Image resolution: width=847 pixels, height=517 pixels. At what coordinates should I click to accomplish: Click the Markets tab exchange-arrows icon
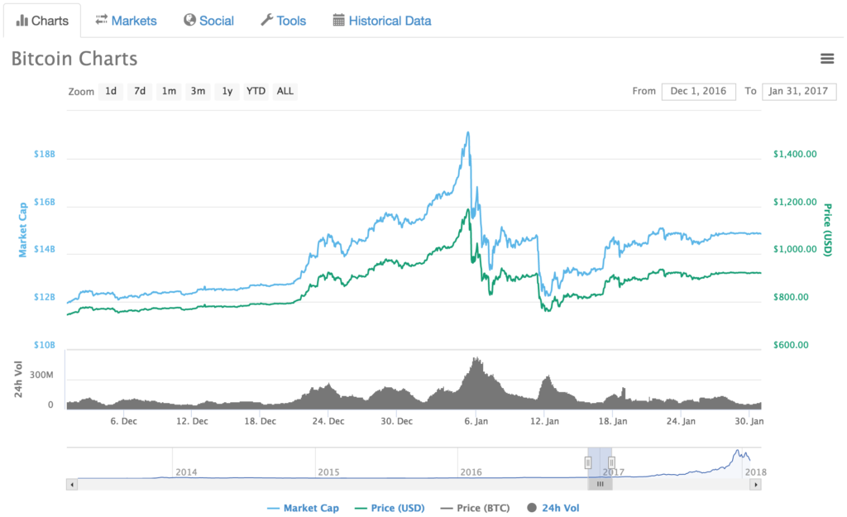click(x=102, y=20)
